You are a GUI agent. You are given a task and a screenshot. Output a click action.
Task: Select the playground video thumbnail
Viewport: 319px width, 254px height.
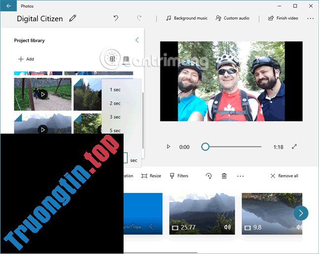tap(43, 94)
